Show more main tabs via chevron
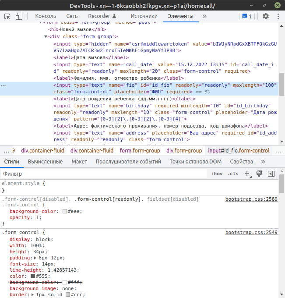The width and height of the screenshot is (285, 298). [x=204, y=16]
